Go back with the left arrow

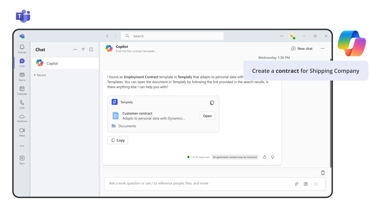tap(107, 36)
